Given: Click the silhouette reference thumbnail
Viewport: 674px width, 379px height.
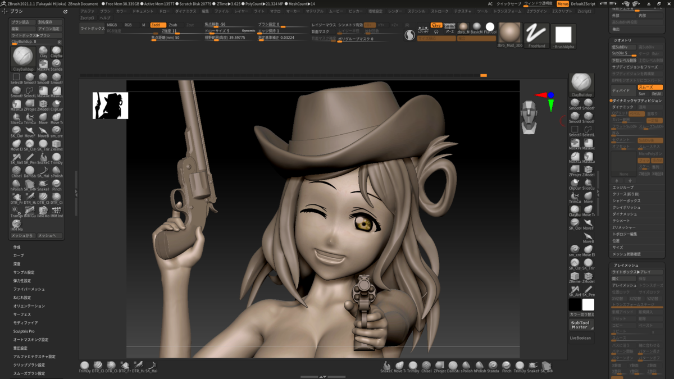Looking at the screenshot, I should [110, 106].
